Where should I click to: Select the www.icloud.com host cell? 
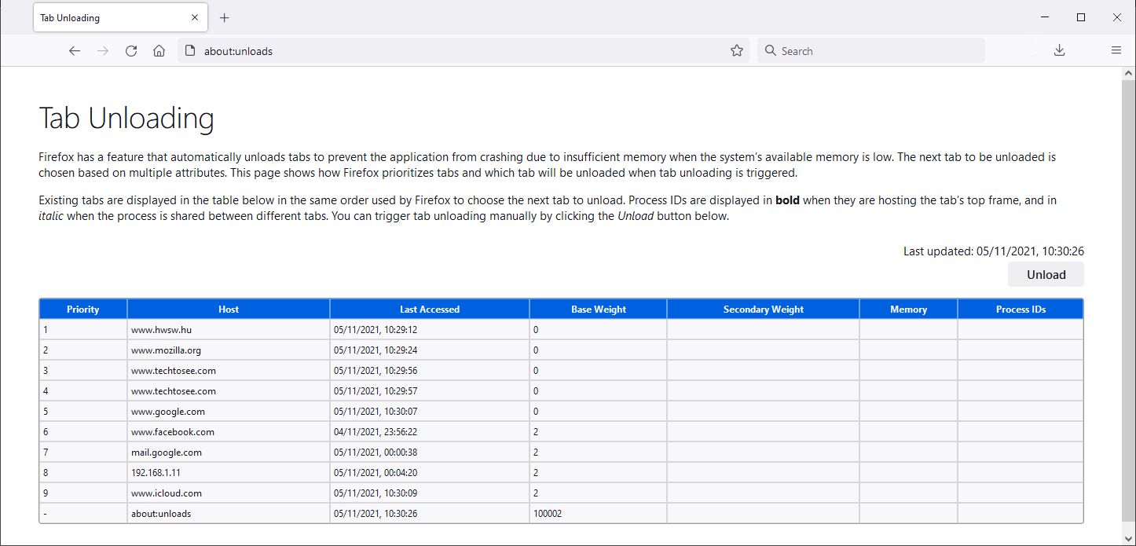(229, 493)
